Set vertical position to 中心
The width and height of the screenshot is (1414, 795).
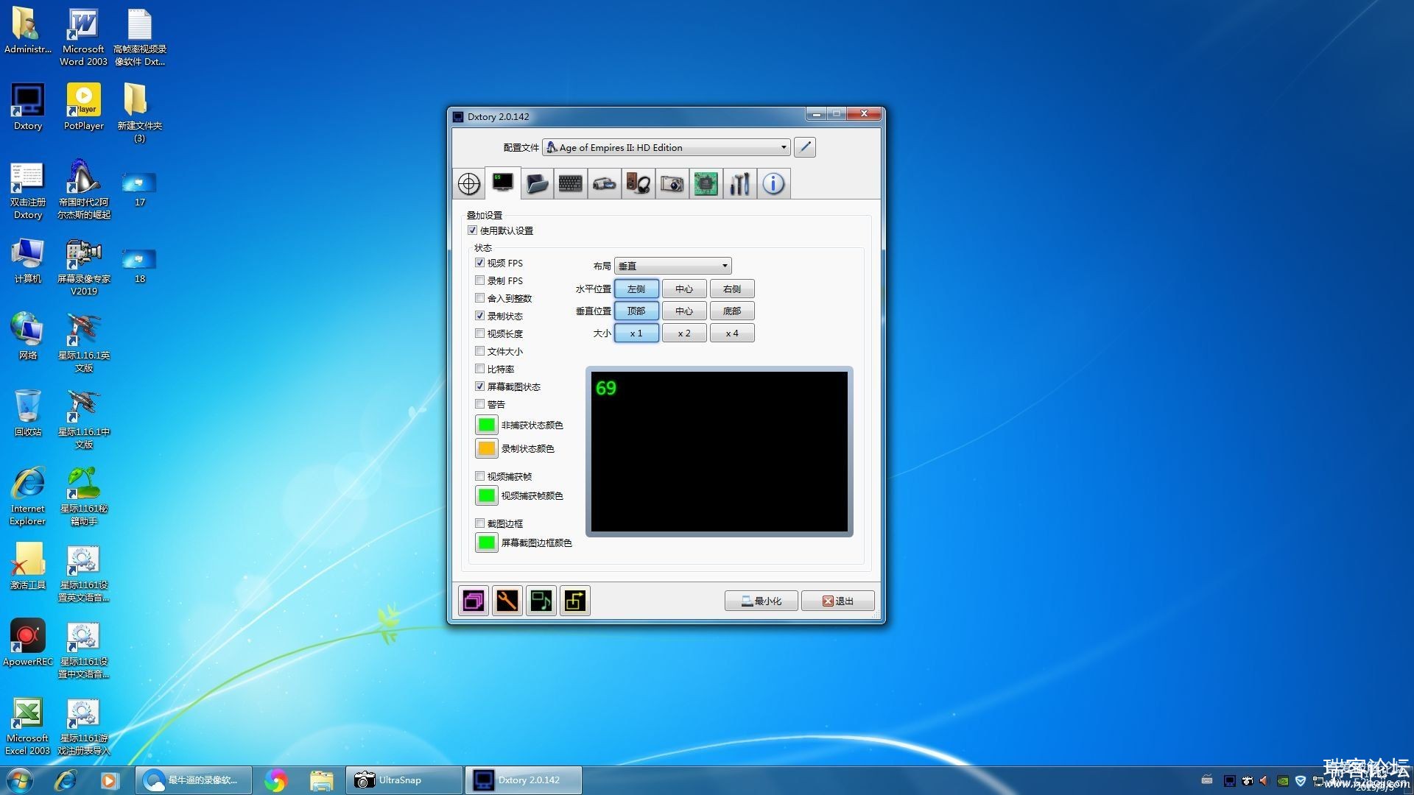point(684,311)
